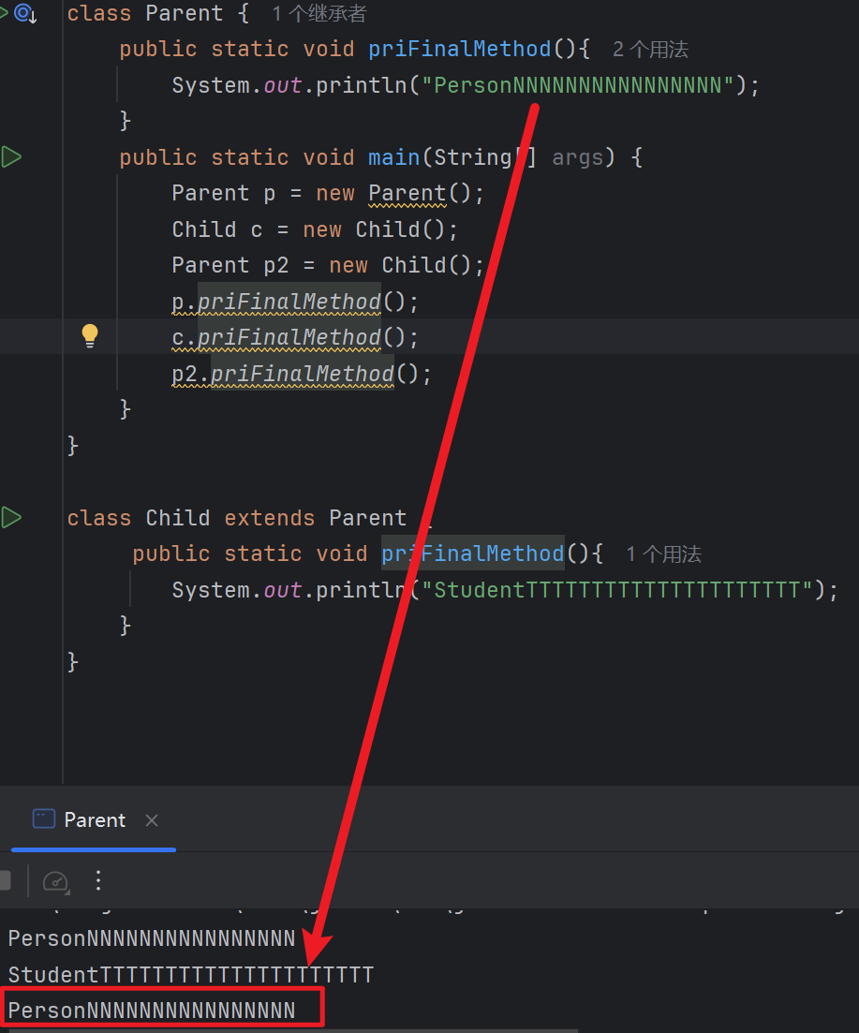Click the run icon beside the main method

11,157
